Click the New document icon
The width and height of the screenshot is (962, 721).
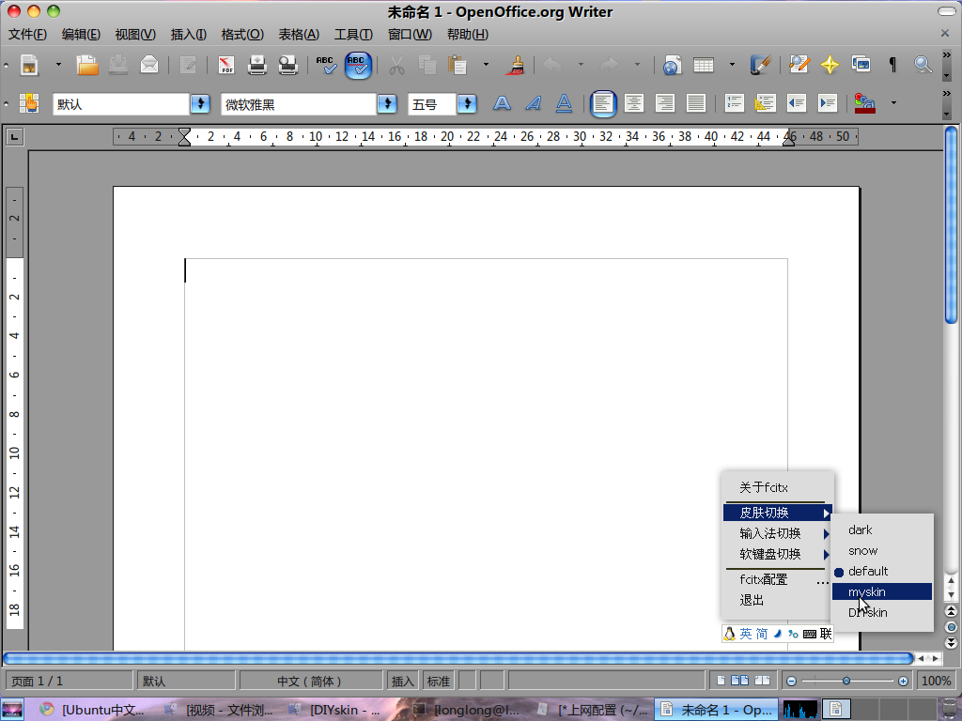tap(29, 65)
